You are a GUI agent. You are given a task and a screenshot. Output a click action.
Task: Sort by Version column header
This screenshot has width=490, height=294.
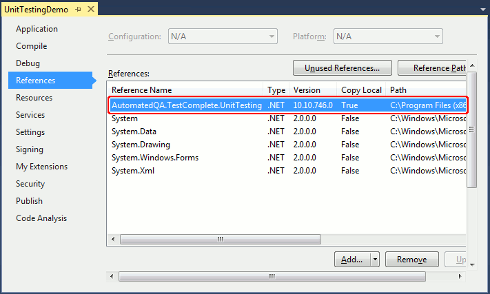(313, 90)
